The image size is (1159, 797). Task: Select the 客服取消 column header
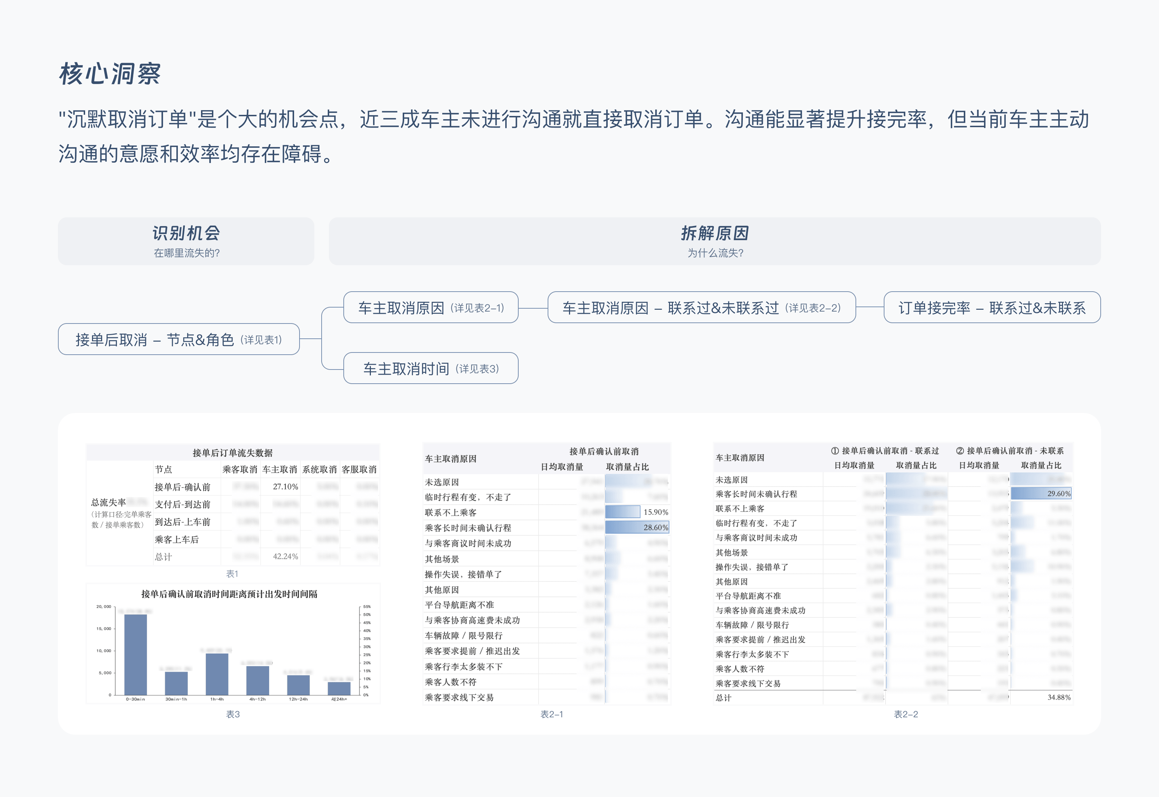(359, 470)
